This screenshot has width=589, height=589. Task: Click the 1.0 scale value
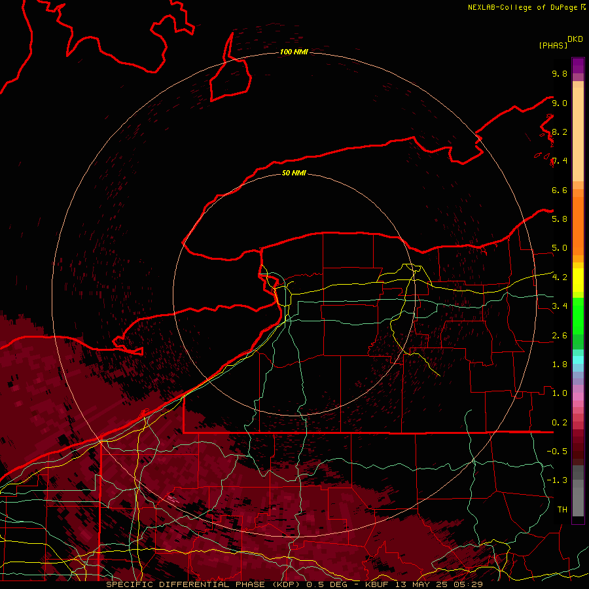(560, 393)
